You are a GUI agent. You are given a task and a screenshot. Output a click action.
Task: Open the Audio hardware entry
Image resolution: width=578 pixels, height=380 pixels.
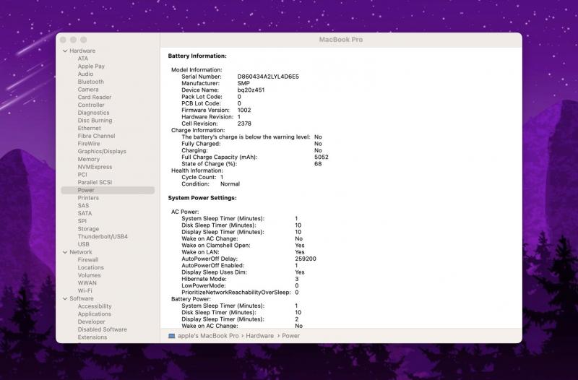pyautogui.click(x=85, y=74)
